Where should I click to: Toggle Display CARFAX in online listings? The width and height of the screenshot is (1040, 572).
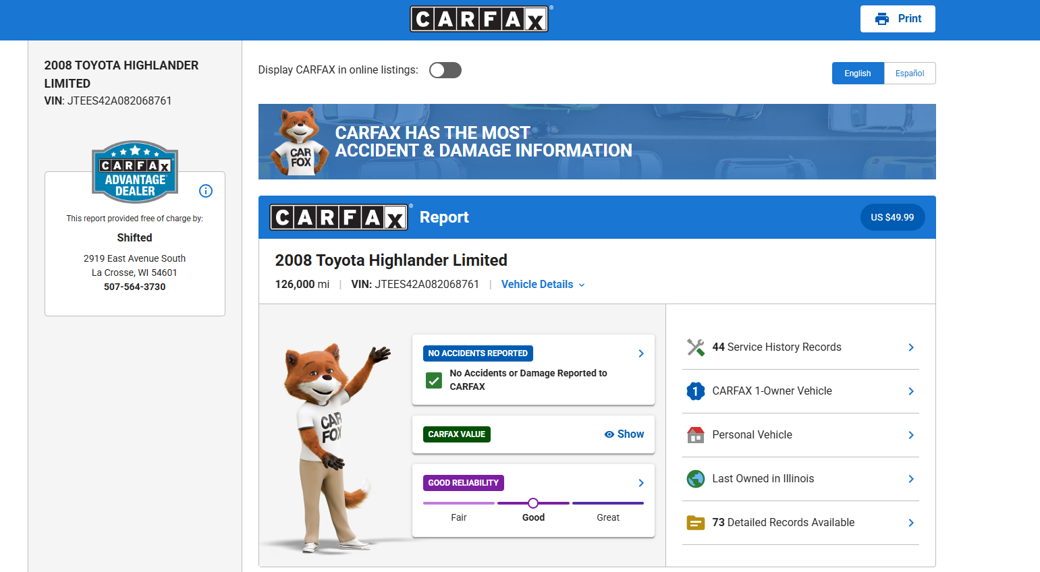click(445, 70)
